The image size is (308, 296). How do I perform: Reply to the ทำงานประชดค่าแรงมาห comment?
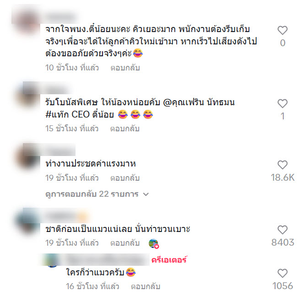coord(125,178)
